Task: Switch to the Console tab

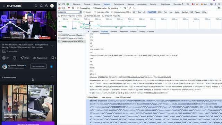Action: point(87,4)
